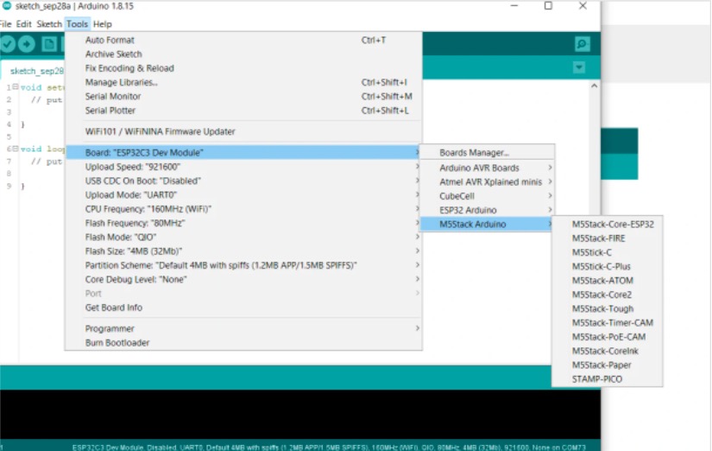The width and height of the screenshot is (712, 451).
Task: Select STAMP-PICO board
Action: pyautogui.click(x=607, y=379)
